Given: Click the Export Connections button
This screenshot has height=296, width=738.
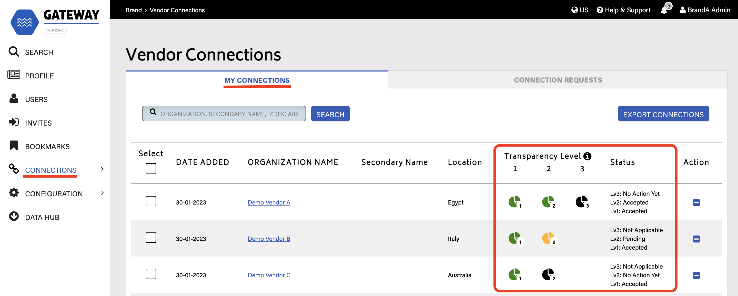Looking at the screenshot, I should click(x=663, y=114).
